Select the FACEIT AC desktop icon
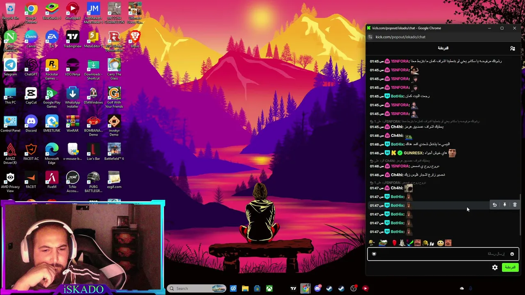Screen dimensions: 525x295 click(31, 152)
